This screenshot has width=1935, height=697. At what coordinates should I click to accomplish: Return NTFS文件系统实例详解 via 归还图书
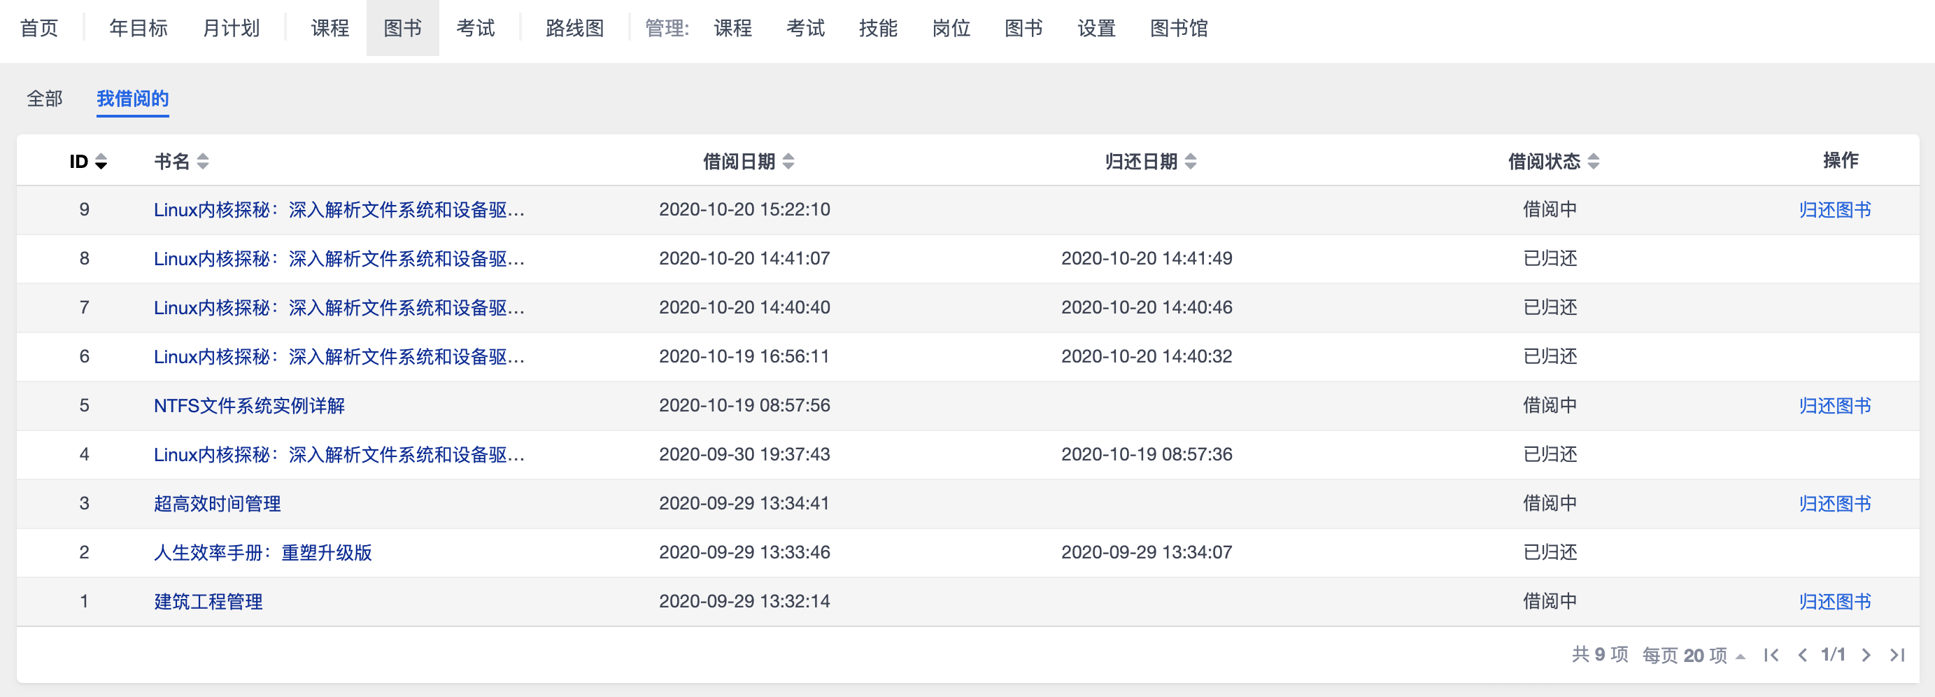tap(1834, 406)
